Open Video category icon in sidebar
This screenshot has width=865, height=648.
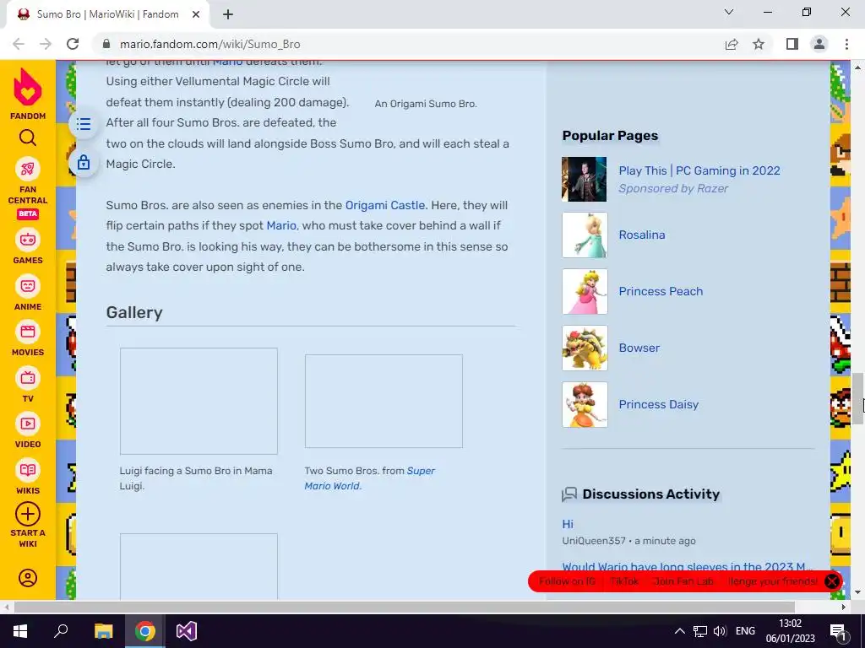[28, 424]
